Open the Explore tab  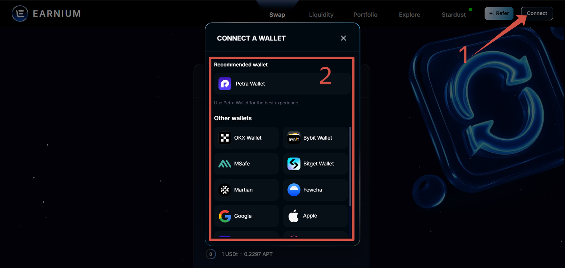point(409,15)
